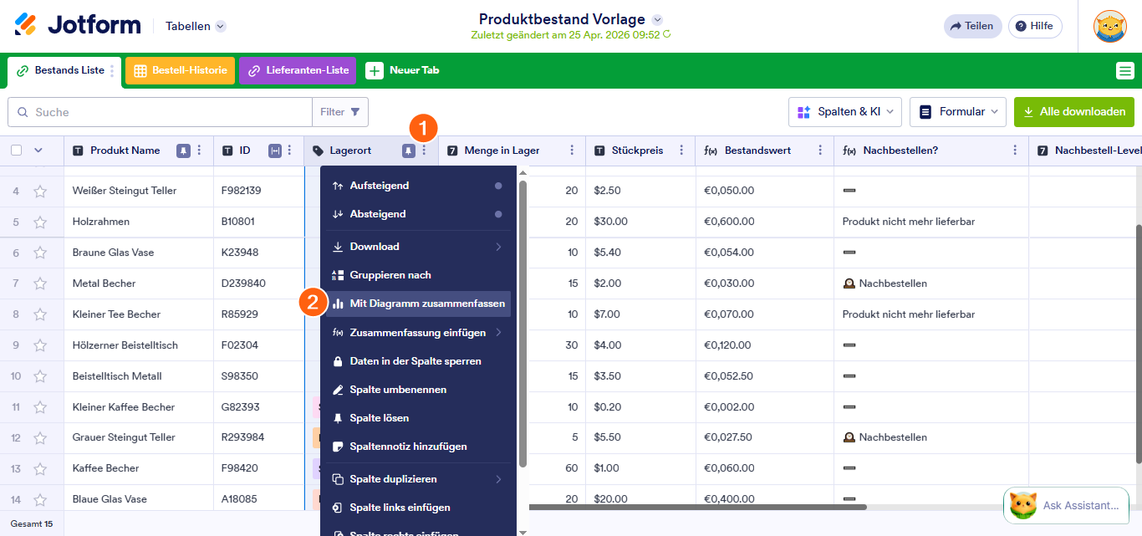
Task: Toggle favorite star for Metal Becher row
Action: tap(40, 283)
